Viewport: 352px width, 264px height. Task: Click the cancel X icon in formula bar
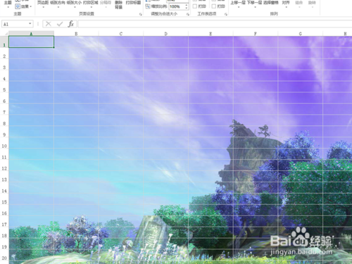(49, 24)
